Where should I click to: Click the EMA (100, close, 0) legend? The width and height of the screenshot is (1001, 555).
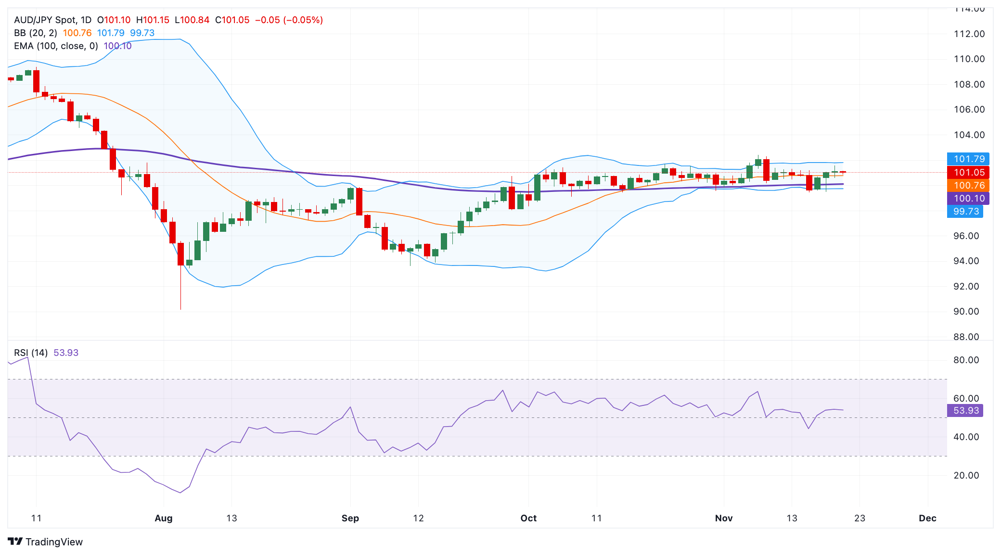point(56,46)
